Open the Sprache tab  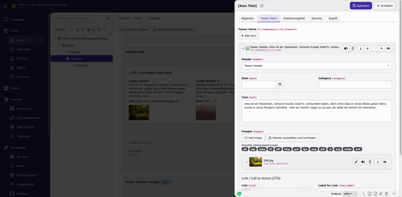[317, 19]
